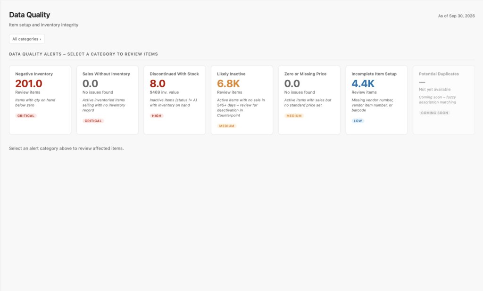
Task: Click 'Not yet available' text
Action: (434, 89)
